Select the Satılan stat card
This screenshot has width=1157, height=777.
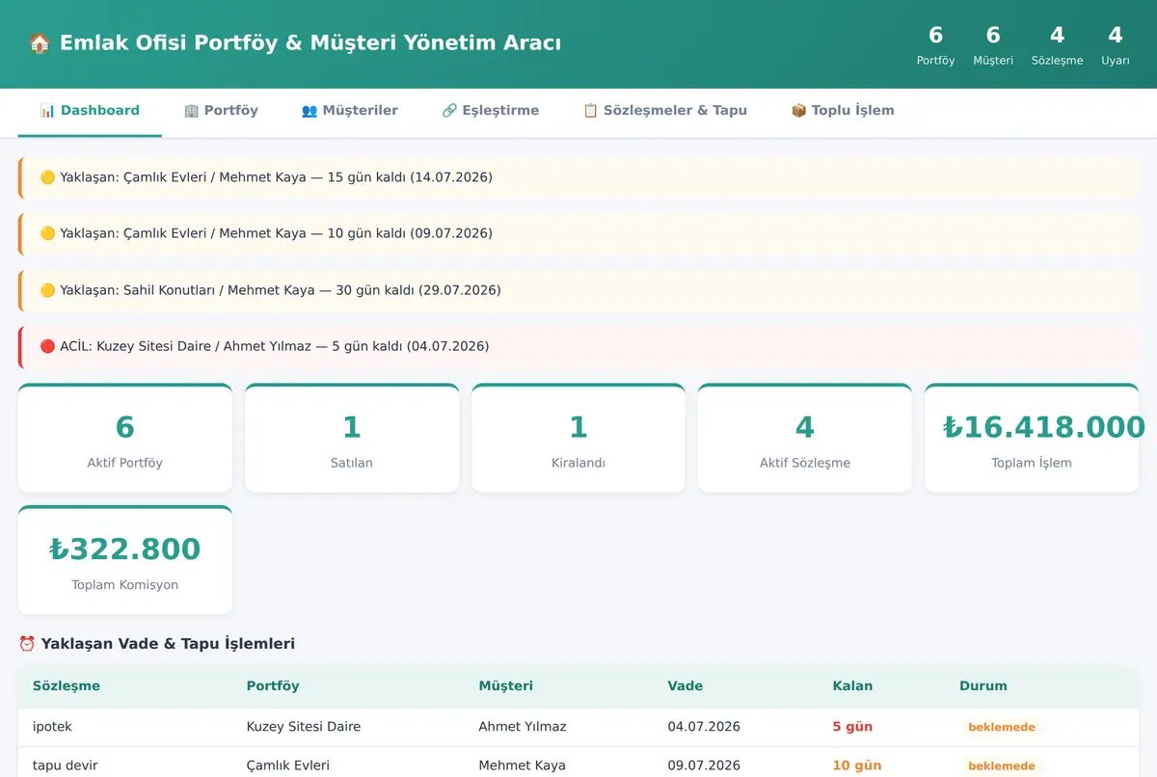352,439
